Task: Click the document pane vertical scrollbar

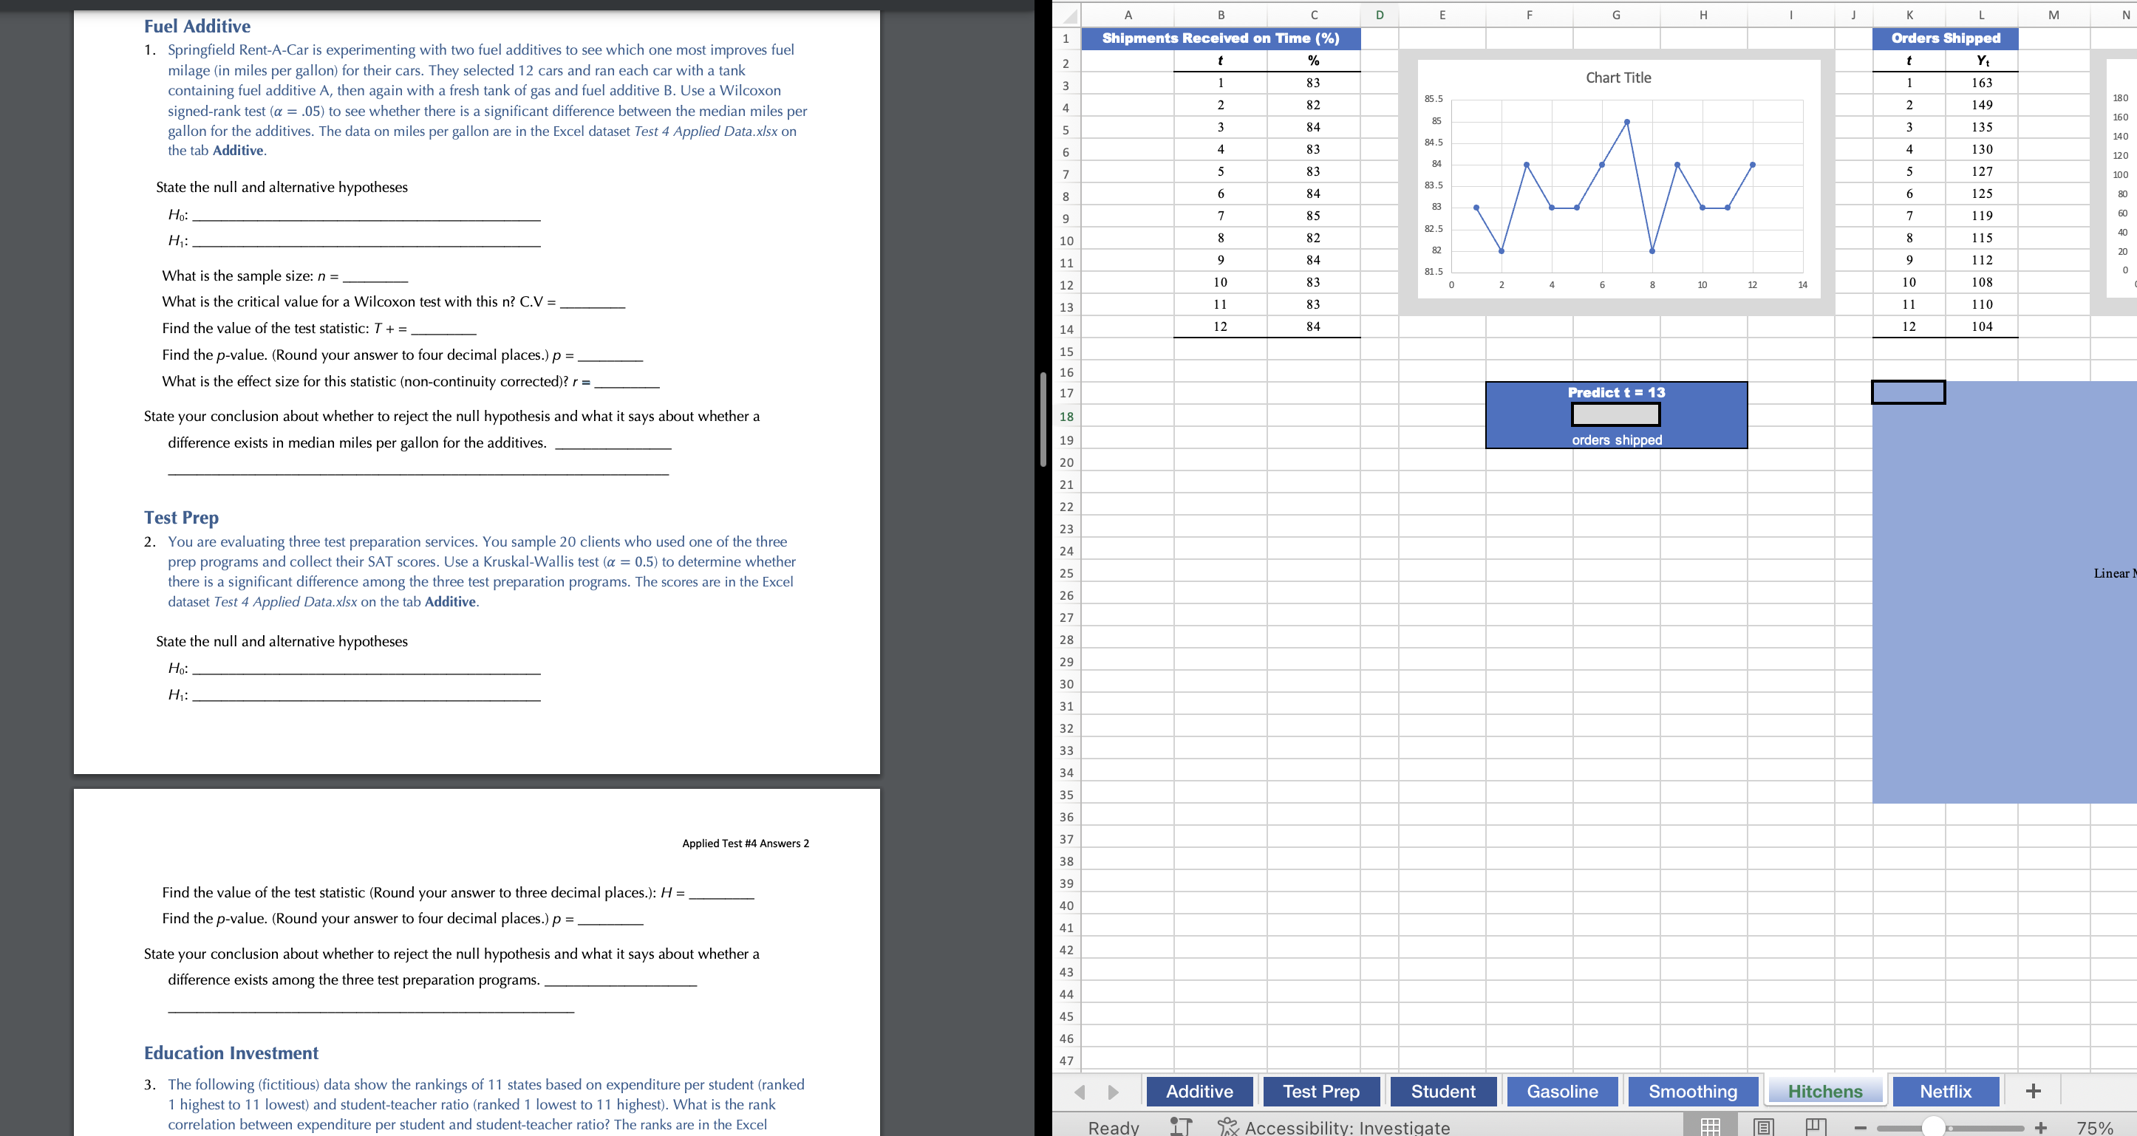Action: coord(1043,419)
